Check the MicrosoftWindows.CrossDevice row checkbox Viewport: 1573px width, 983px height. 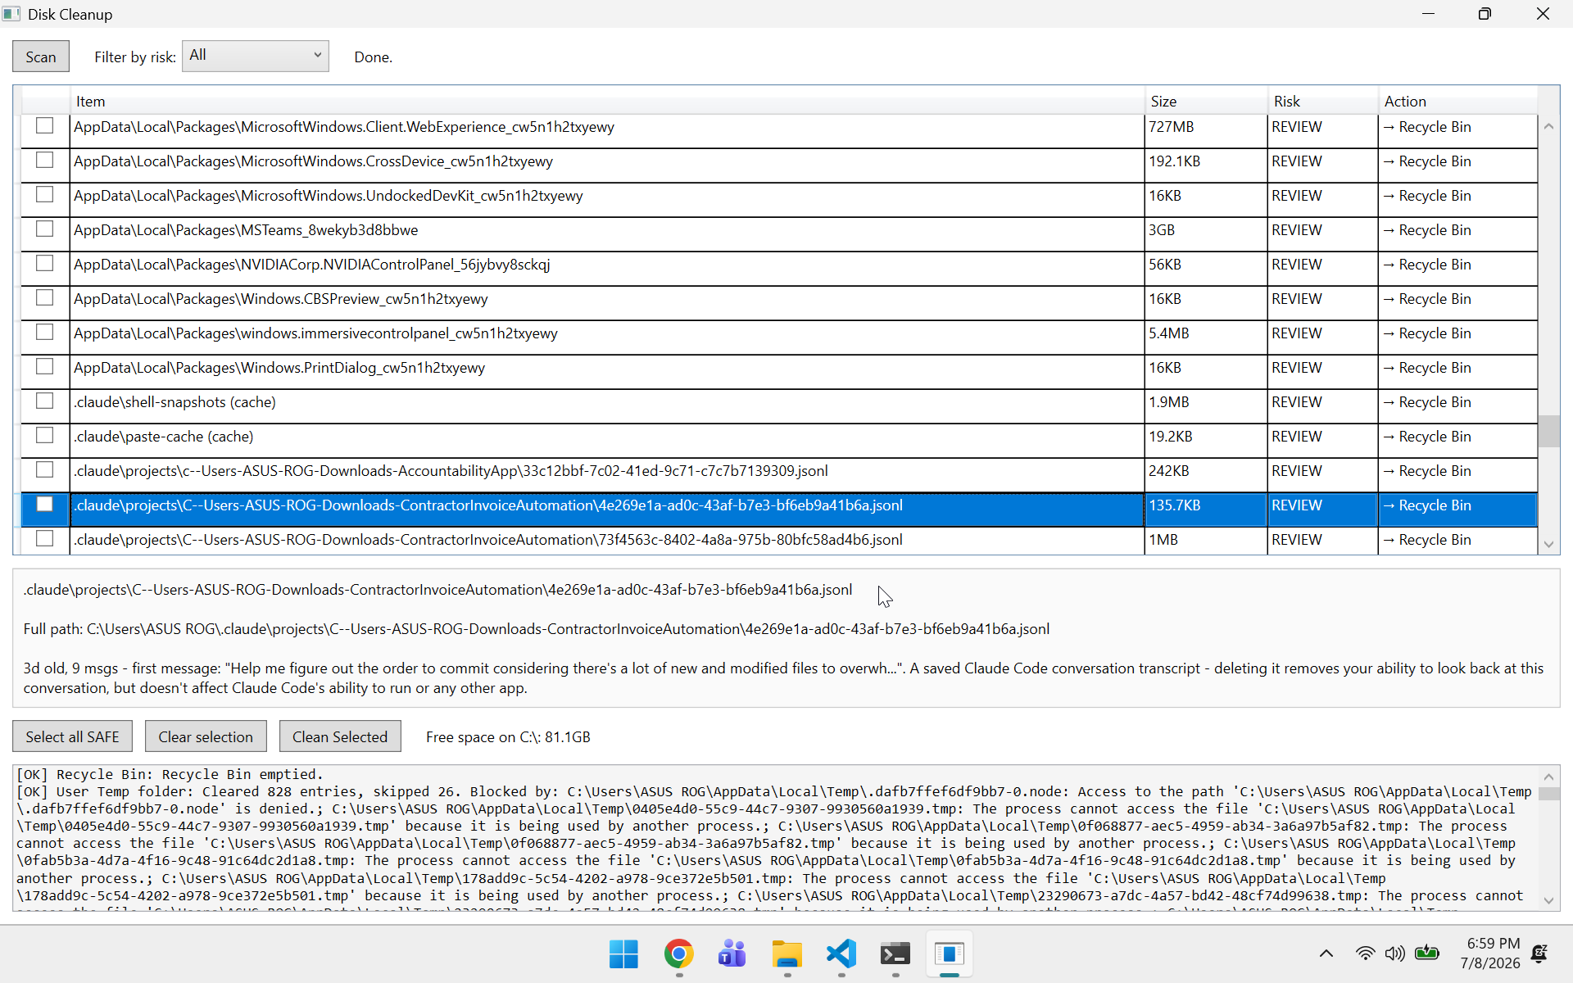[45, 160]
